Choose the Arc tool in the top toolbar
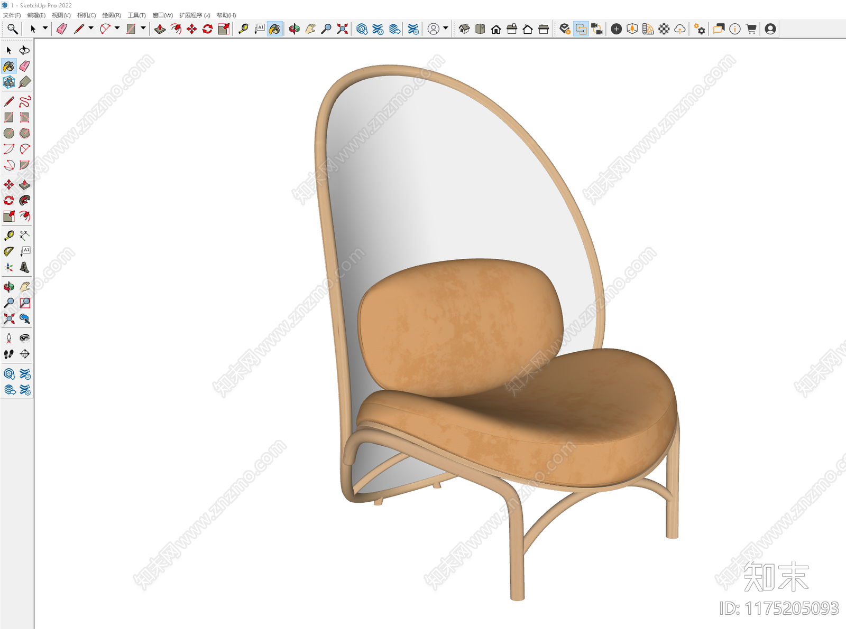Image resolution: width=846 pixels, height=629 pixels. coord(105,29)
